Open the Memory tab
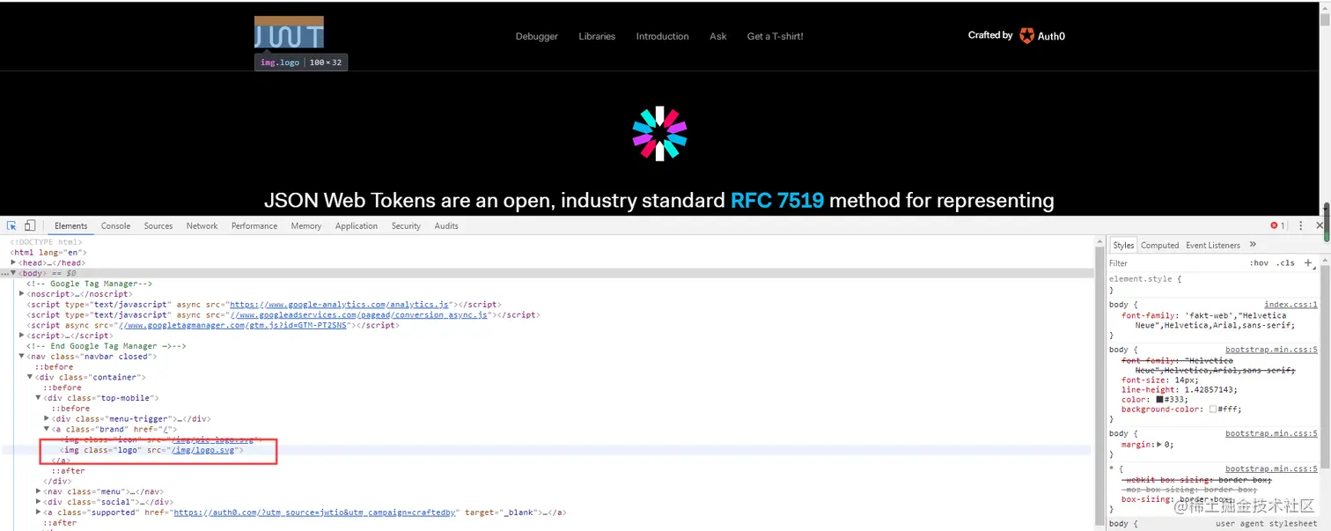The image size is (1331, 531). pyautogui.click(x=306, y=225)
